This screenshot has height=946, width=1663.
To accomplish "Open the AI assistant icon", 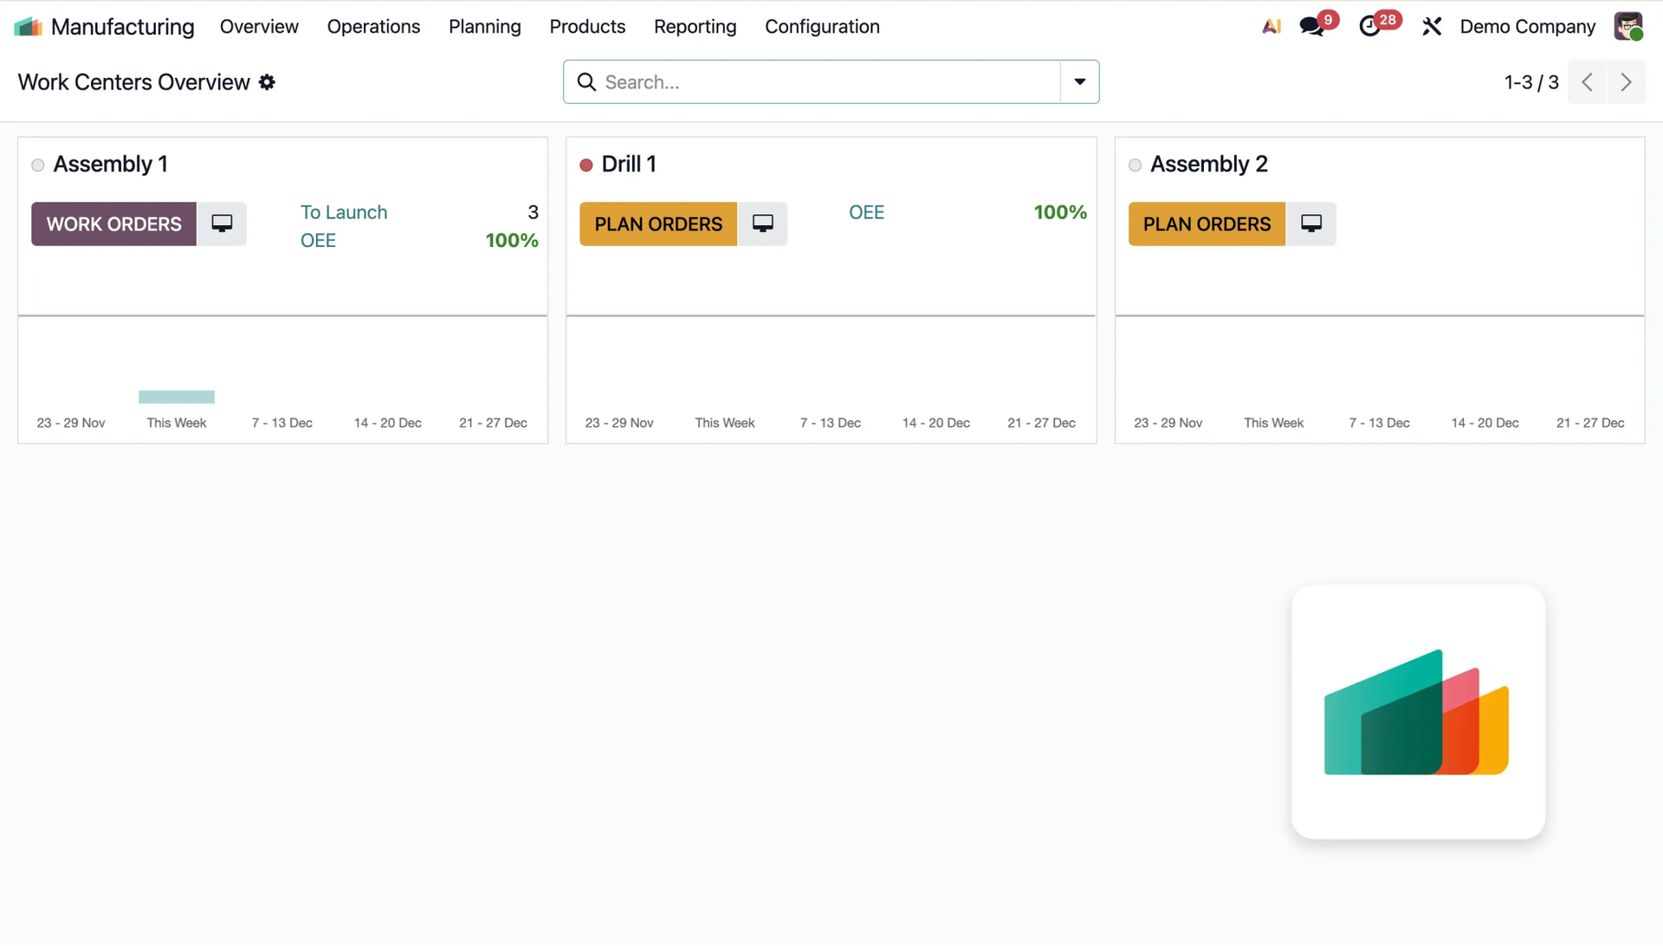I will click(x=1271, y=27).
